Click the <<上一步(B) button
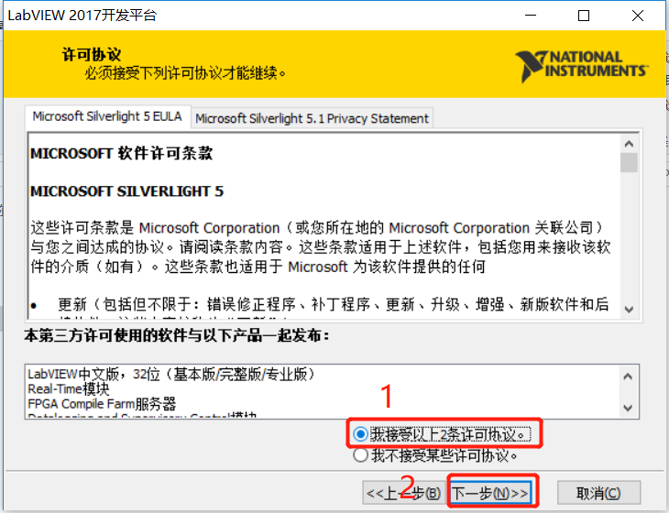The width and height of the screenshot is (669, 513). [403, 494]
